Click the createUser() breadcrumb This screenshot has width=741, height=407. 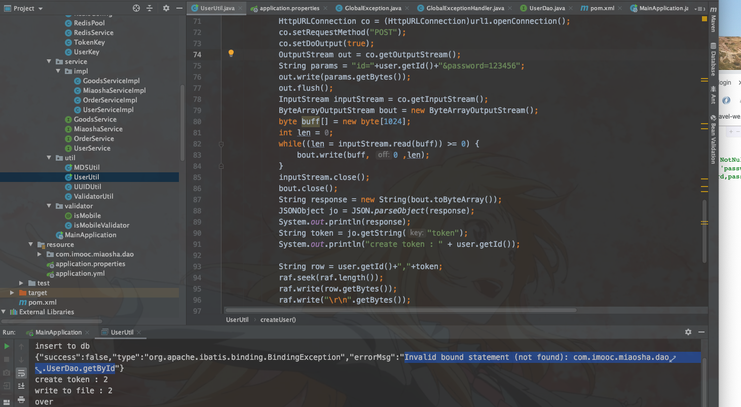[x=278, y=319]
